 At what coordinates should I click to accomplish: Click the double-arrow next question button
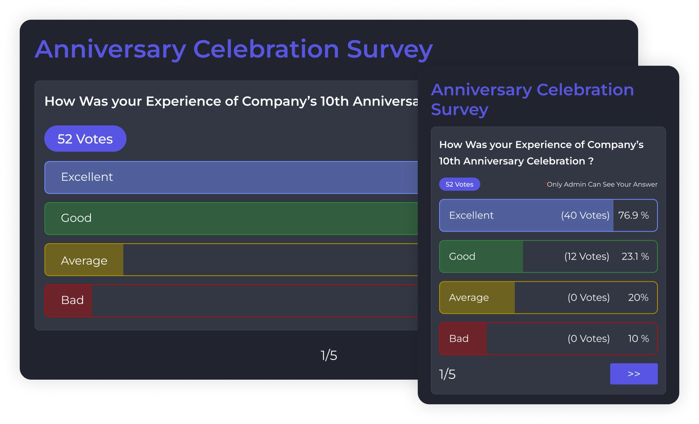tap(634, 374)
